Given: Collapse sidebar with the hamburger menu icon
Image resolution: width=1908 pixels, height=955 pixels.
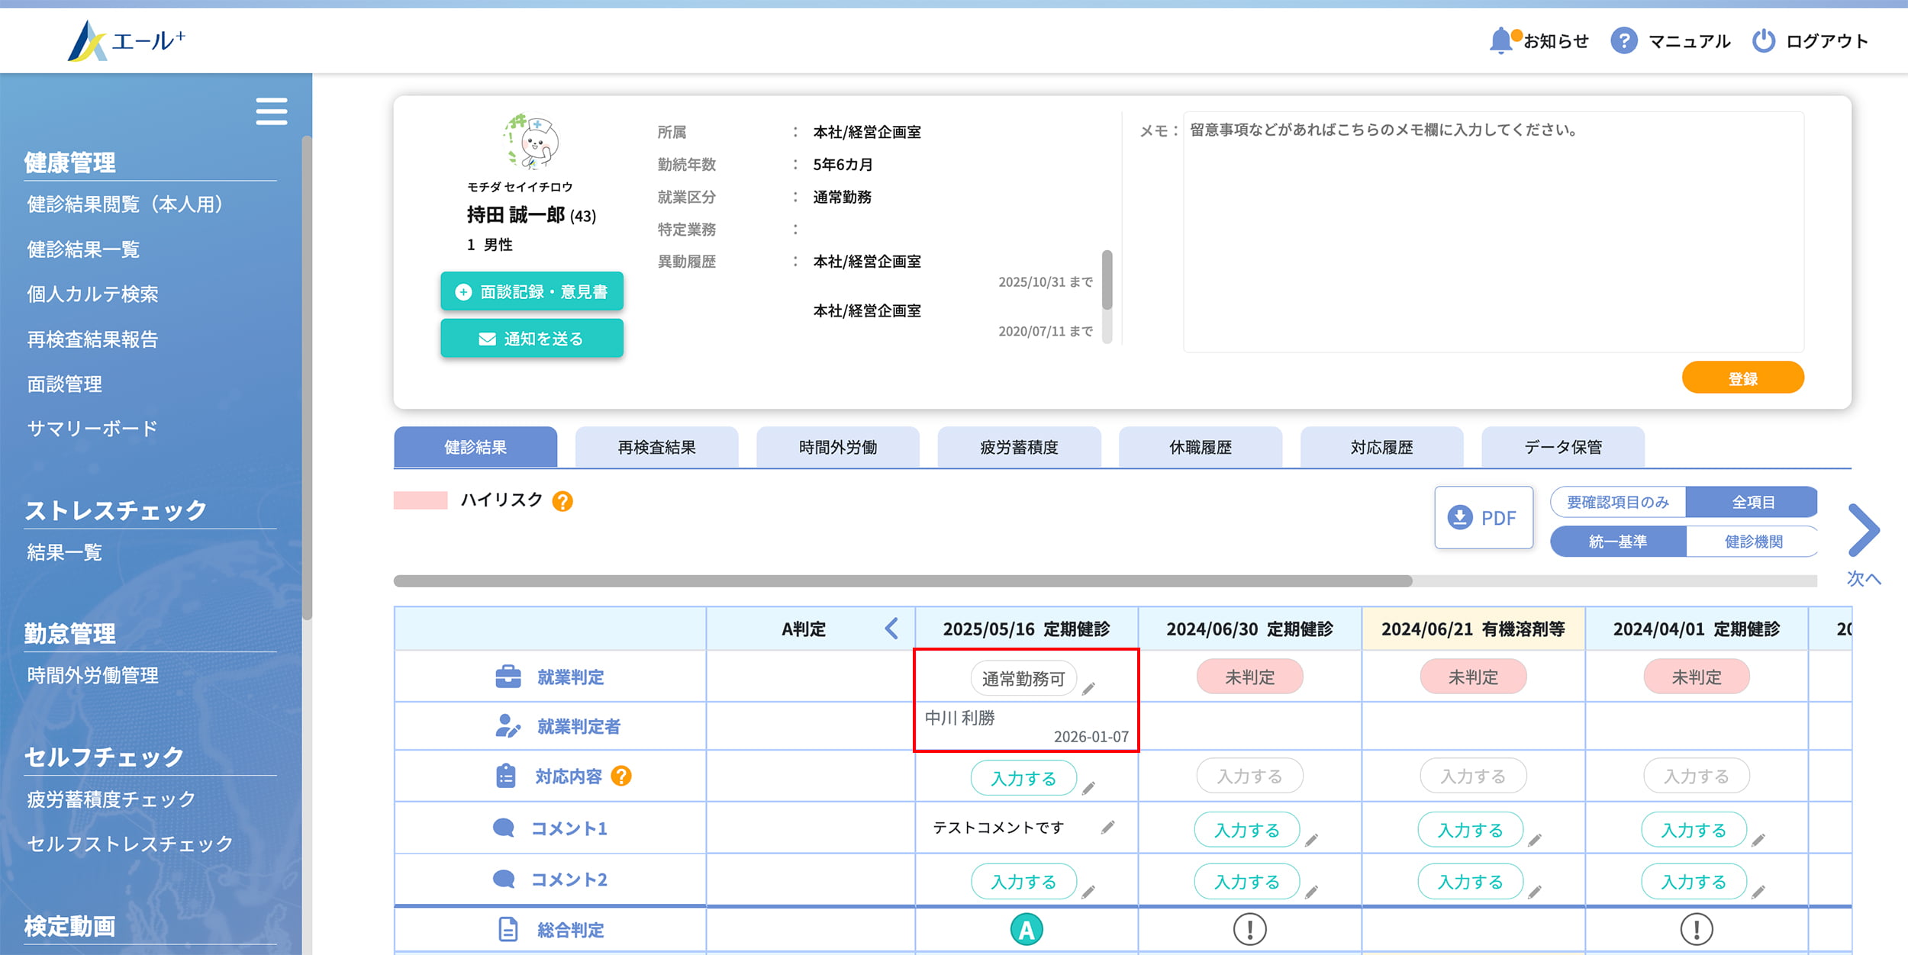Looking at the screenshot, I should point(271,111).
